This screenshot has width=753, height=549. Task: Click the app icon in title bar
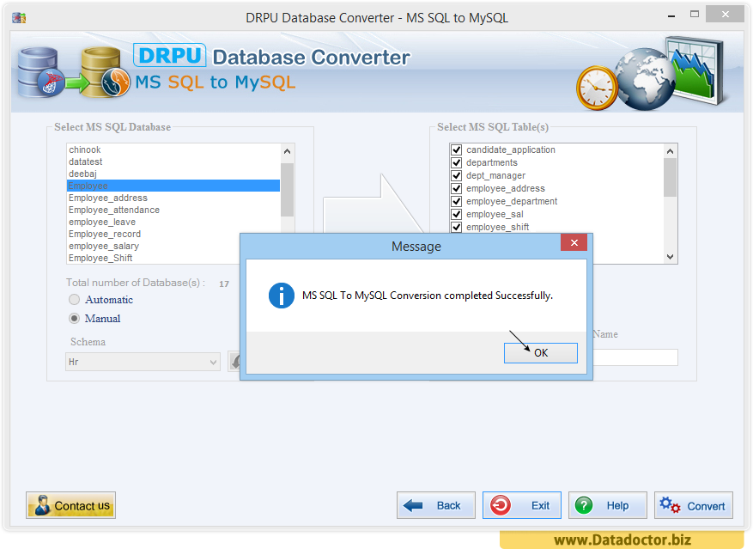(x=19, y=18)
